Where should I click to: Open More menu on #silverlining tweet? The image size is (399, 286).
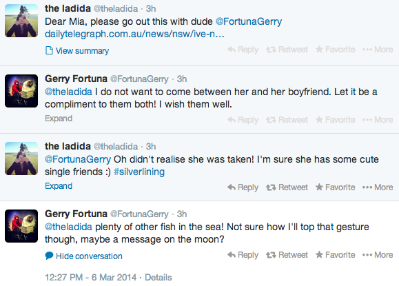(378, 187)
